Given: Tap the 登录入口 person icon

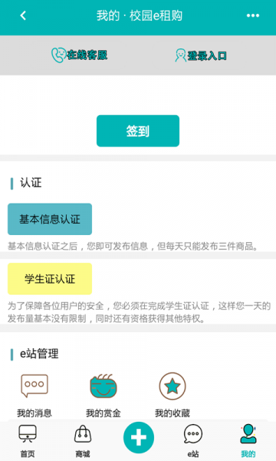Looking at the screenshot, I should coord(180,55).
